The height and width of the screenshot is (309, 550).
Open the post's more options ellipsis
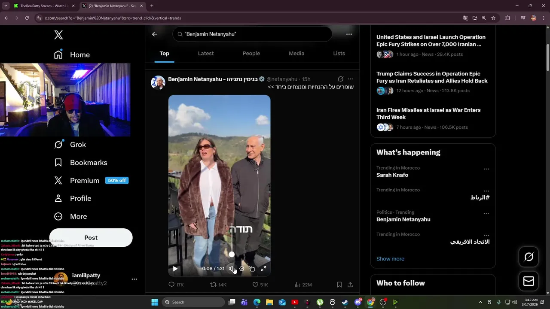click(x=350, y=79)
